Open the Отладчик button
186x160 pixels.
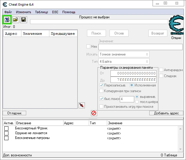point(14,113)
